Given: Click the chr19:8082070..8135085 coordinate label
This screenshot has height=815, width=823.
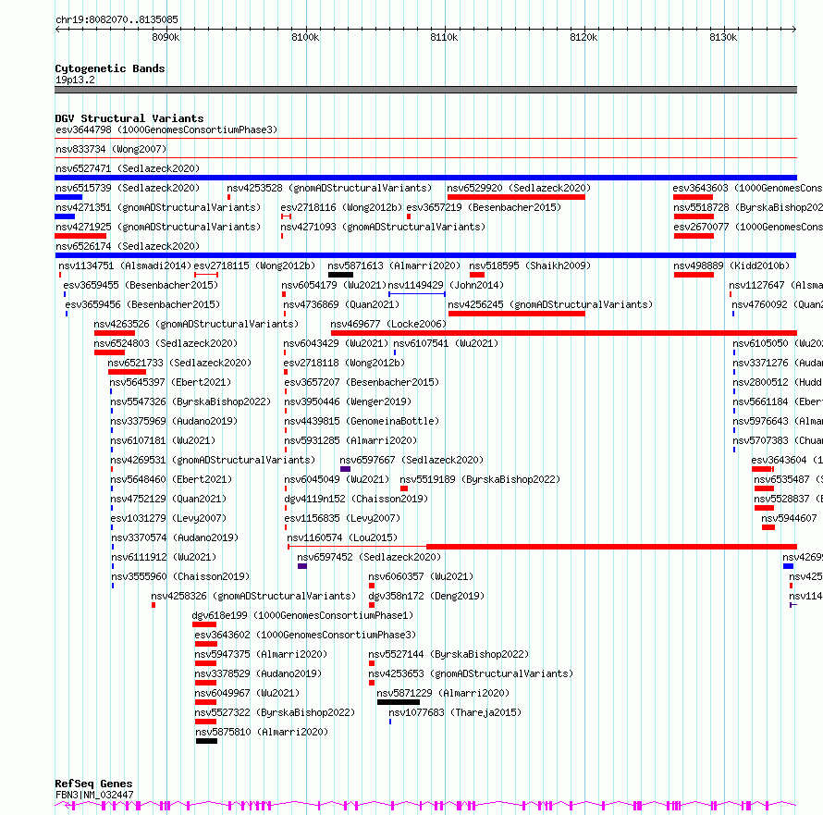Looking at the screenshot, I should (117, 20).
